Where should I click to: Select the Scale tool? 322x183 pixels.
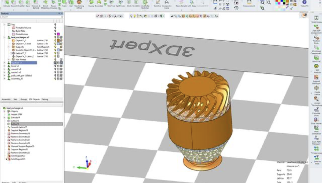64,3
